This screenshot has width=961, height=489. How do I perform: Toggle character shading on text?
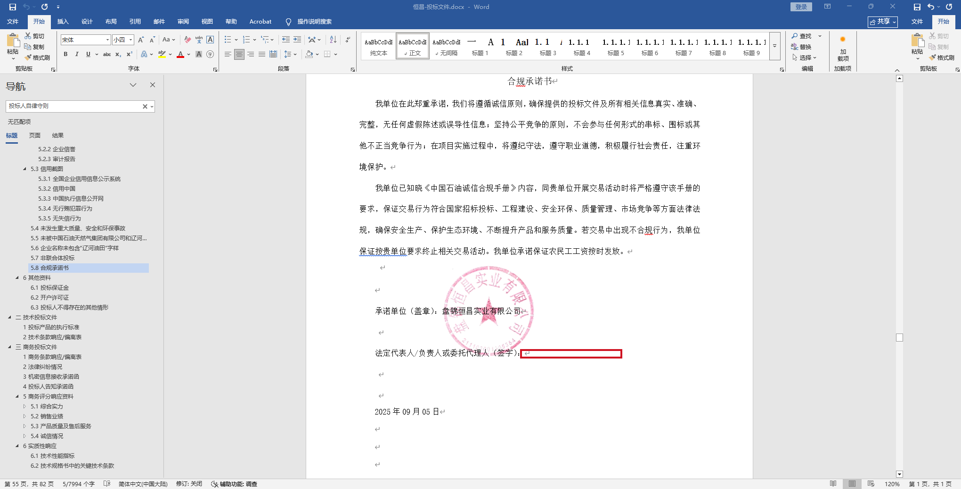pyautogui.click(x=199, y=54)
